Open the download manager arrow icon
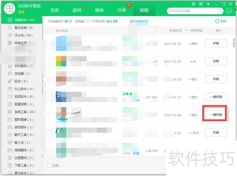The image size is (237, 176). [x=229, y=11]
